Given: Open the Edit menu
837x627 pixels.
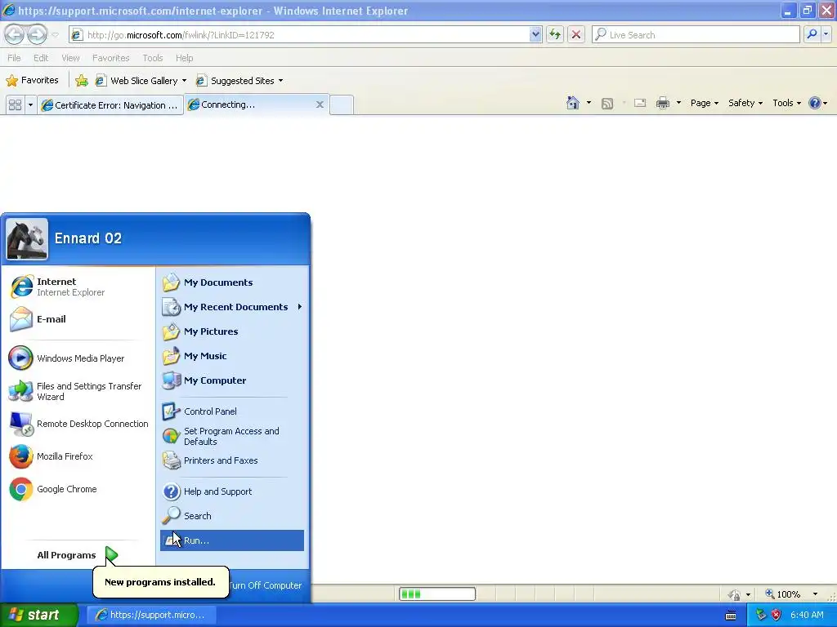Looking at the screenshot, I should [x=41, y=58].
